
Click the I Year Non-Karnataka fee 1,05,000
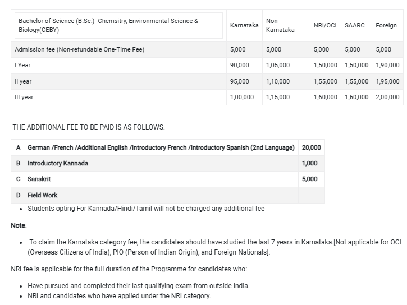point(278,65)
